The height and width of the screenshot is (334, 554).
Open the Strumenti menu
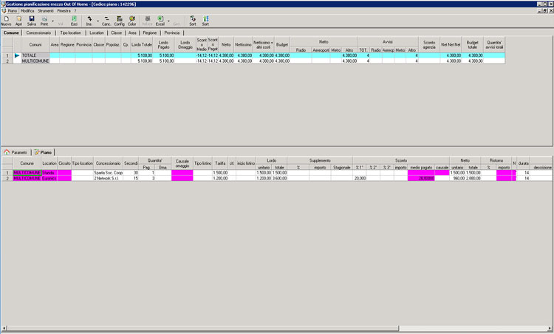[x=46, y=11]
